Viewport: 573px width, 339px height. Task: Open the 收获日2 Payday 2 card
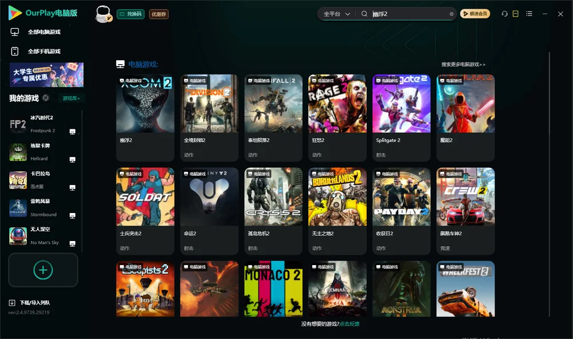pyautogui.click(x=402, y=211)
